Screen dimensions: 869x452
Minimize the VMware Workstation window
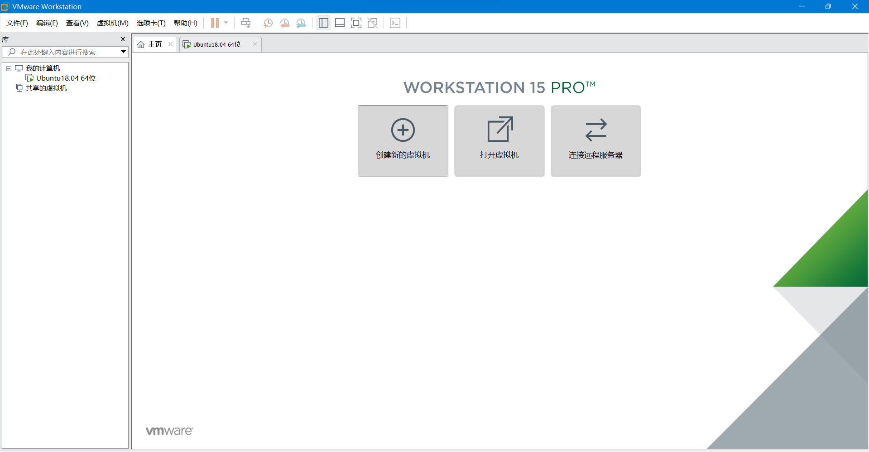pyautogui.click(x=802, y=6)
